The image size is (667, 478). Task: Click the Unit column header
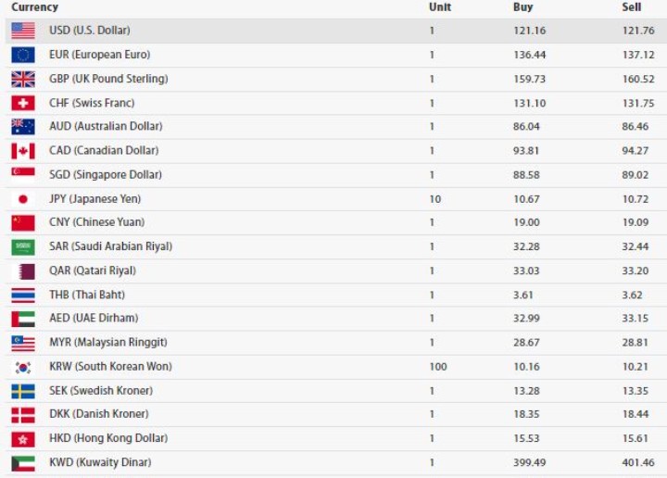[x=440, y=7]
